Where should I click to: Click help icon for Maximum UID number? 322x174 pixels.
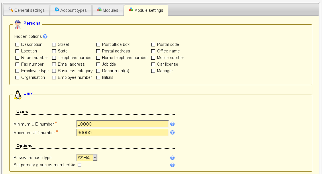pos(172,132)
